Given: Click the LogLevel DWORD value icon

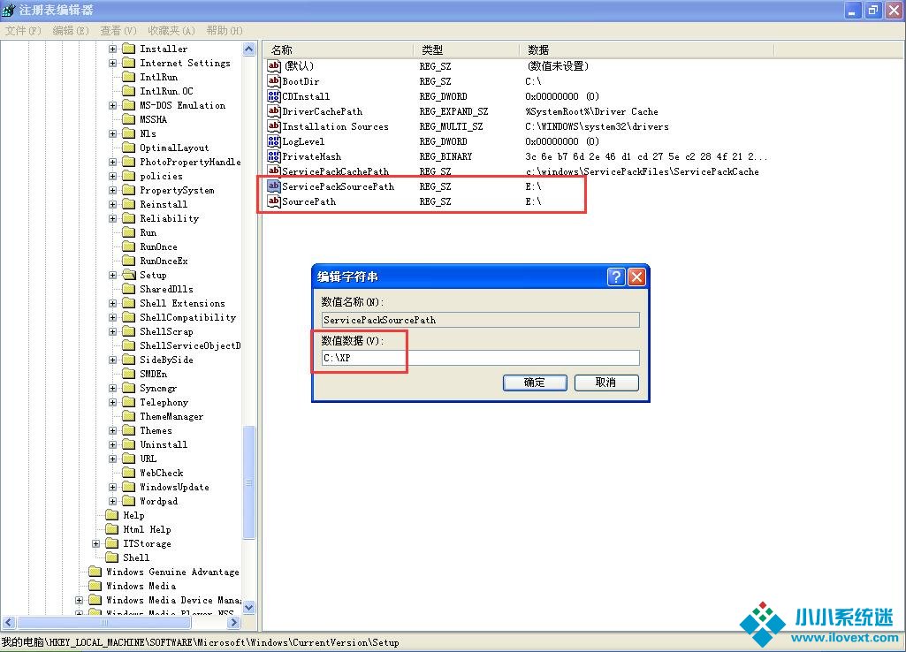Looking at the screenshot, I should point(274,141).
